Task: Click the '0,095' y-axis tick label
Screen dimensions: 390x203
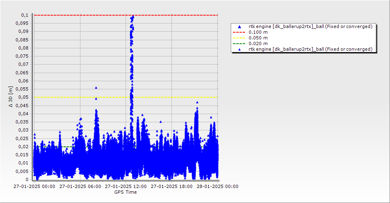Action: point(22,24)
